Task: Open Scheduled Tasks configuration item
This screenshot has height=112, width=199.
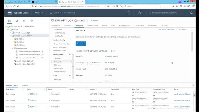Action: click(x=59, y=50)
